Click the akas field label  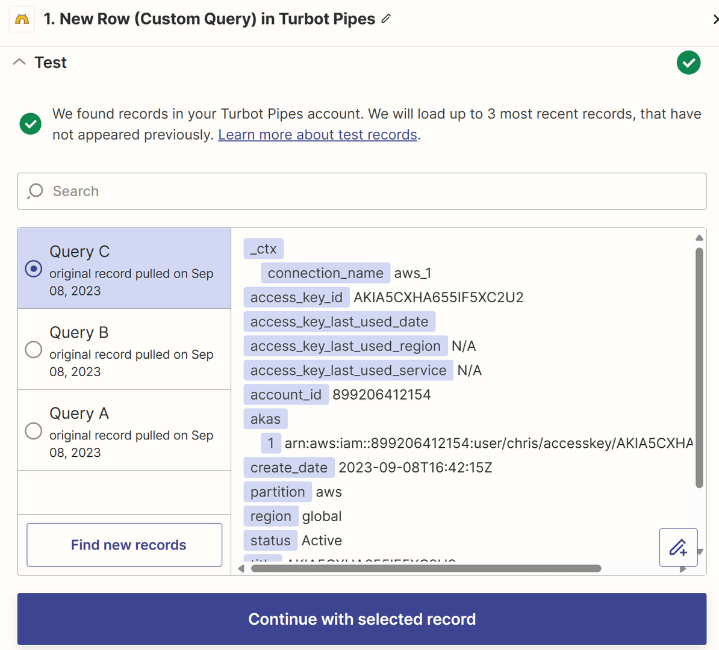click(x=266, y=419)
